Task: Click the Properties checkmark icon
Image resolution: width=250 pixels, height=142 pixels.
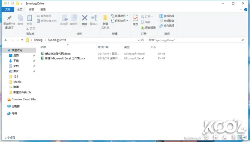Action: coord(135,18)
